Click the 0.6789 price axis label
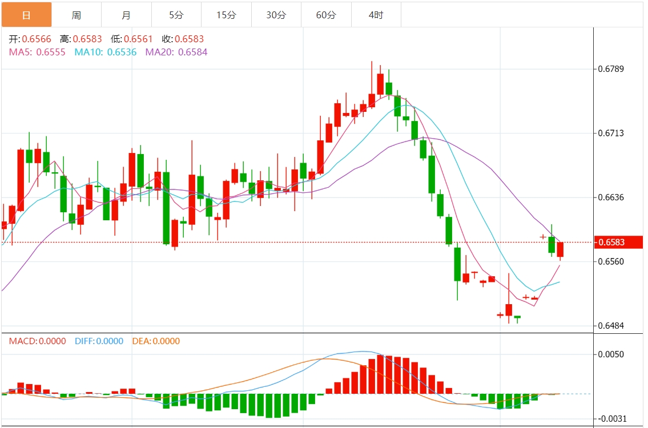 tap(611, 68)
